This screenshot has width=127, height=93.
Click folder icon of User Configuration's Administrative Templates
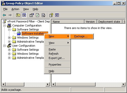(x=14, y=58)
